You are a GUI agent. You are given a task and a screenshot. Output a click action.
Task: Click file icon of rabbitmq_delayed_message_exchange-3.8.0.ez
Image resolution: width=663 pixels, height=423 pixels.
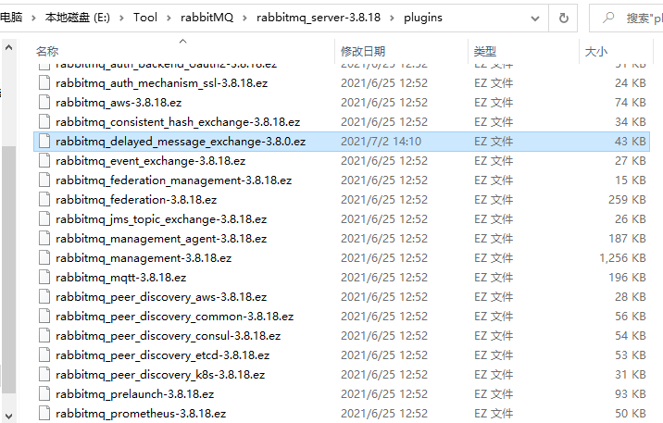tap(44, 141)
